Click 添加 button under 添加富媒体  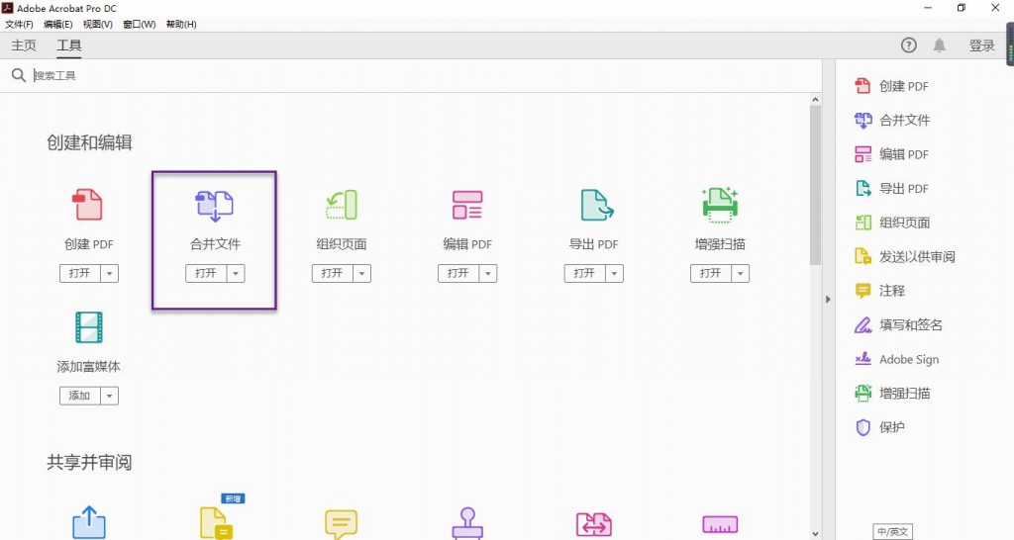tap(80, 396)
